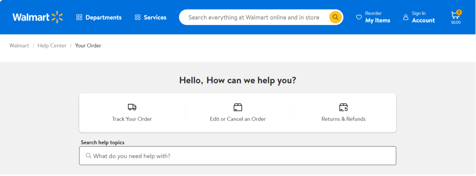Click magnifier icon in help topics search
Image resolution: width=476 pixels, height=176 pixels.
(x=89, y=156)
